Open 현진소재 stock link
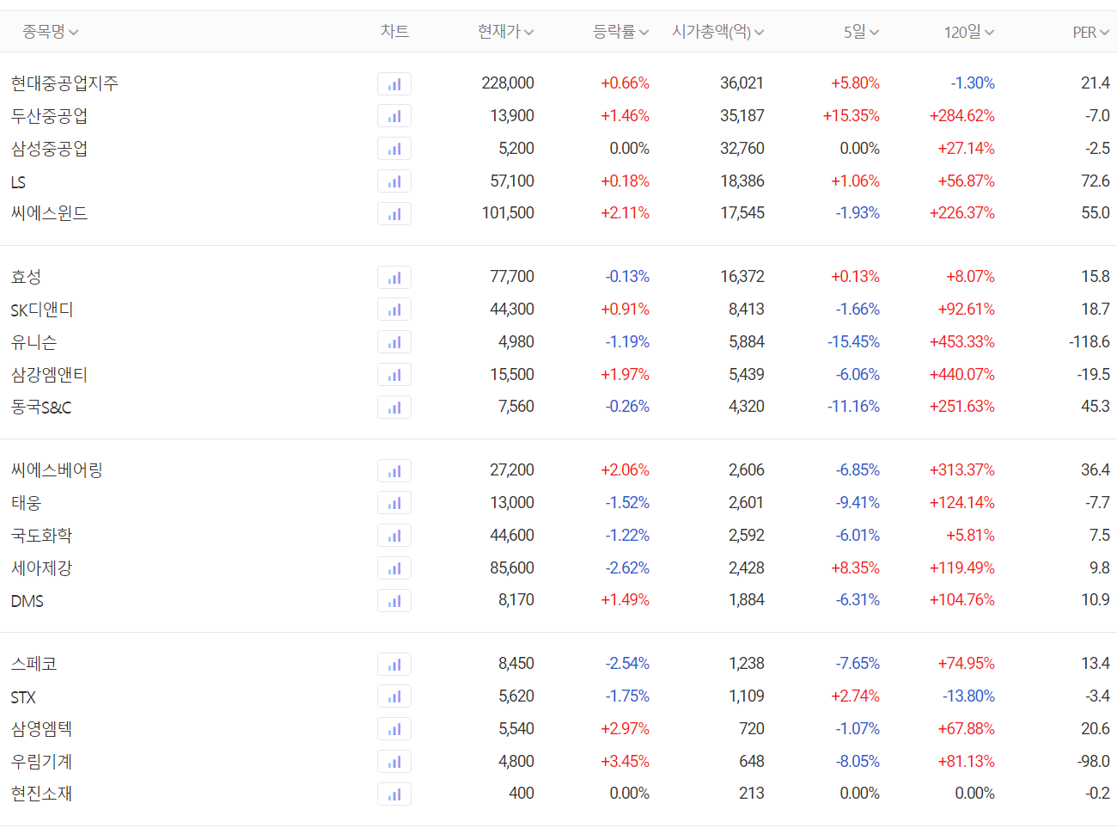The width and height of the screenshot is (1117, 834). point(41,794)
